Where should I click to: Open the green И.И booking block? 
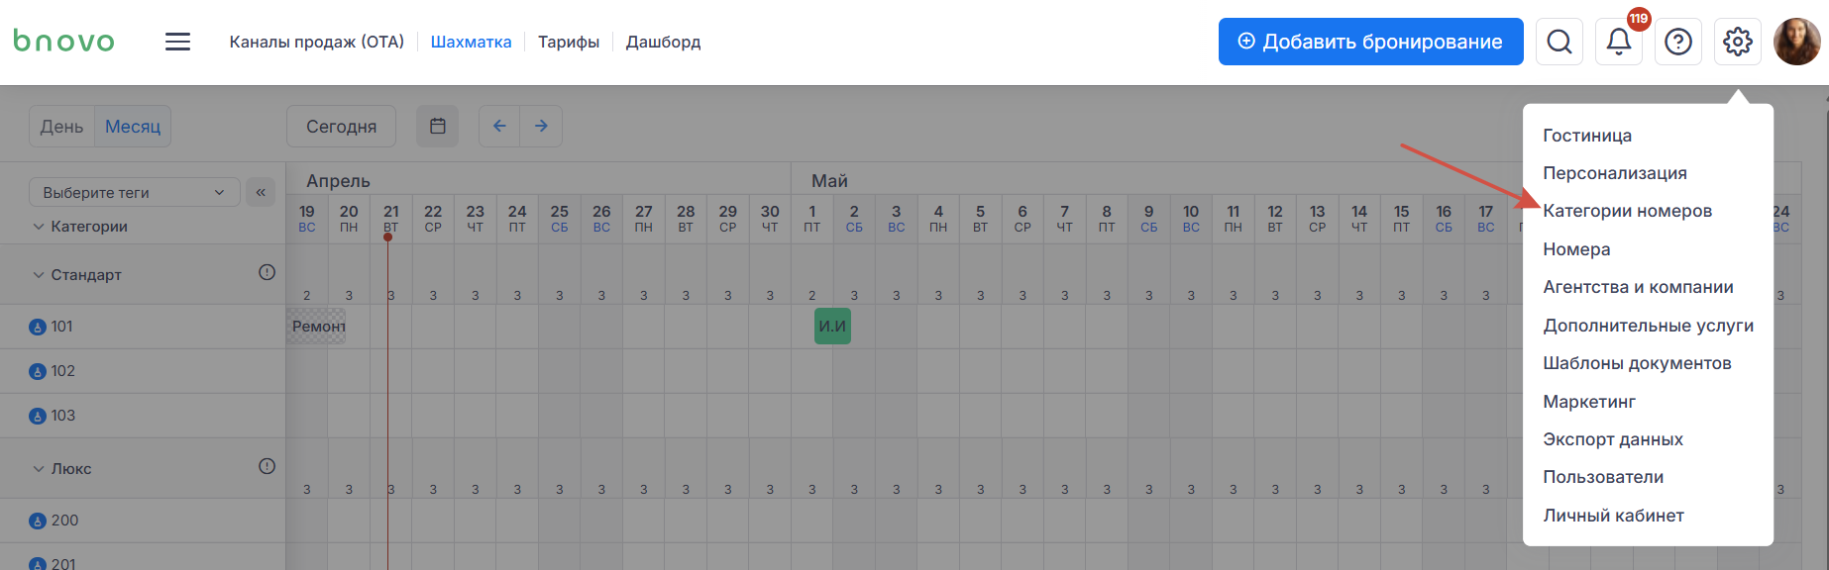(x=832, y=327)
